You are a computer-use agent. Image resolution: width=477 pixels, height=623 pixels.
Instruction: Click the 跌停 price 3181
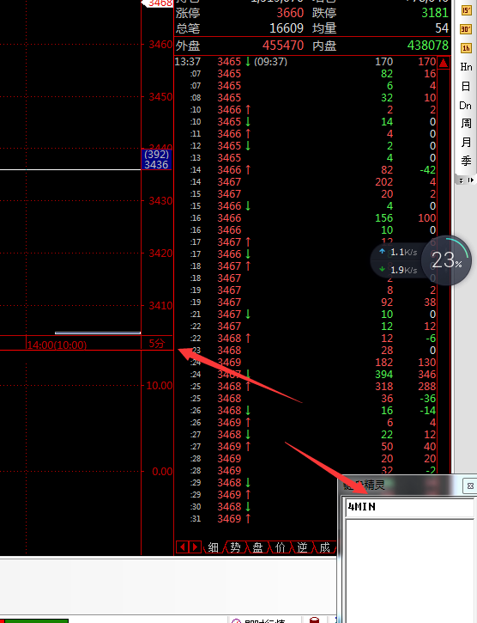pos(435,13)
